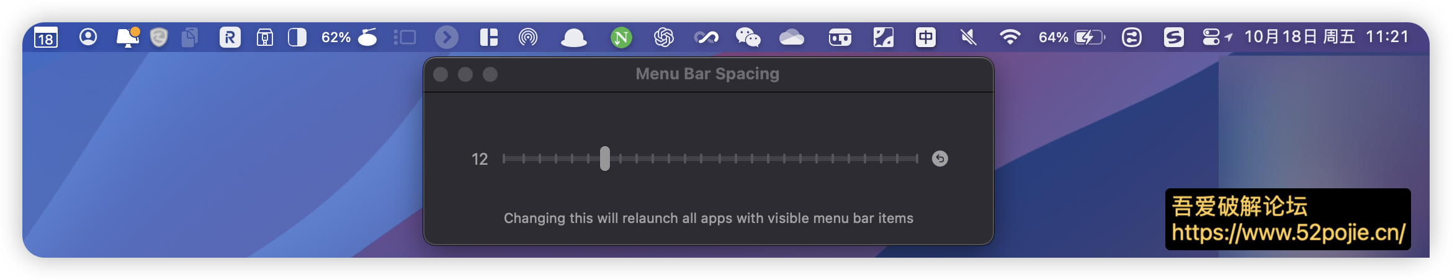The height and width of the screenshot is (280, 1452).
Task: Follow the www.52pojie.cn link
Action: (x=1288, y=233)
